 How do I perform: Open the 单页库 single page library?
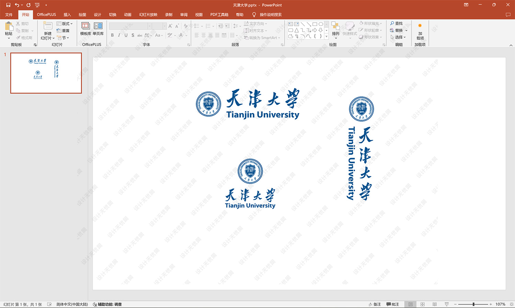(98, 29)
